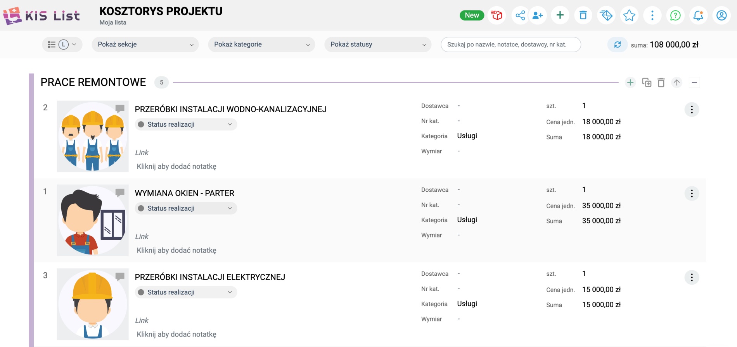Click Kategoria Usługi of wodno-kanalizacyjnej item

pos(467,136)
